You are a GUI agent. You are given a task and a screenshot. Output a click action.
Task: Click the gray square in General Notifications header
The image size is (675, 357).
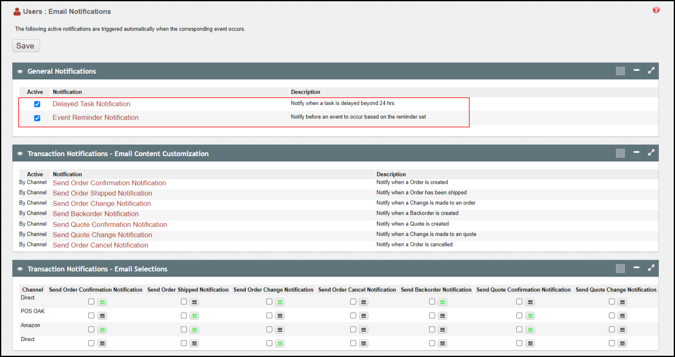620,71
